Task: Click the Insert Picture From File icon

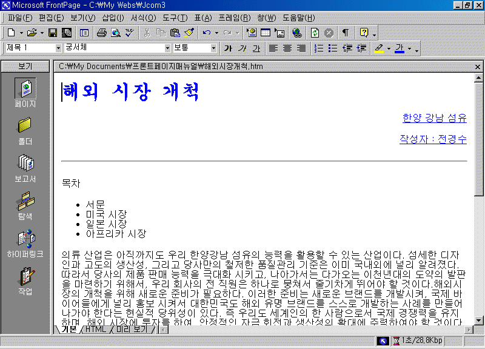Action: click(279, 33)
